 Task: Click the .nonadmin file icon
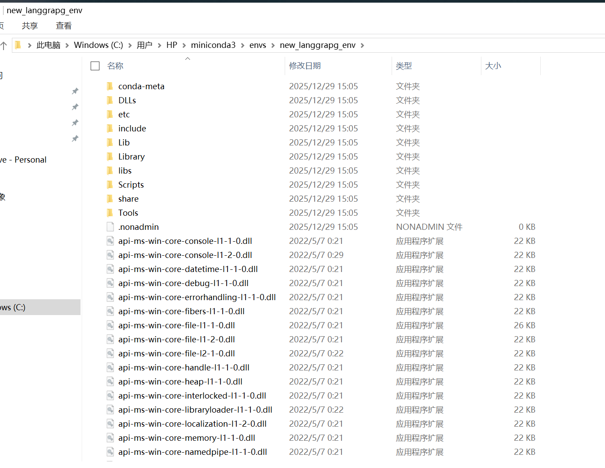(110, 227)
